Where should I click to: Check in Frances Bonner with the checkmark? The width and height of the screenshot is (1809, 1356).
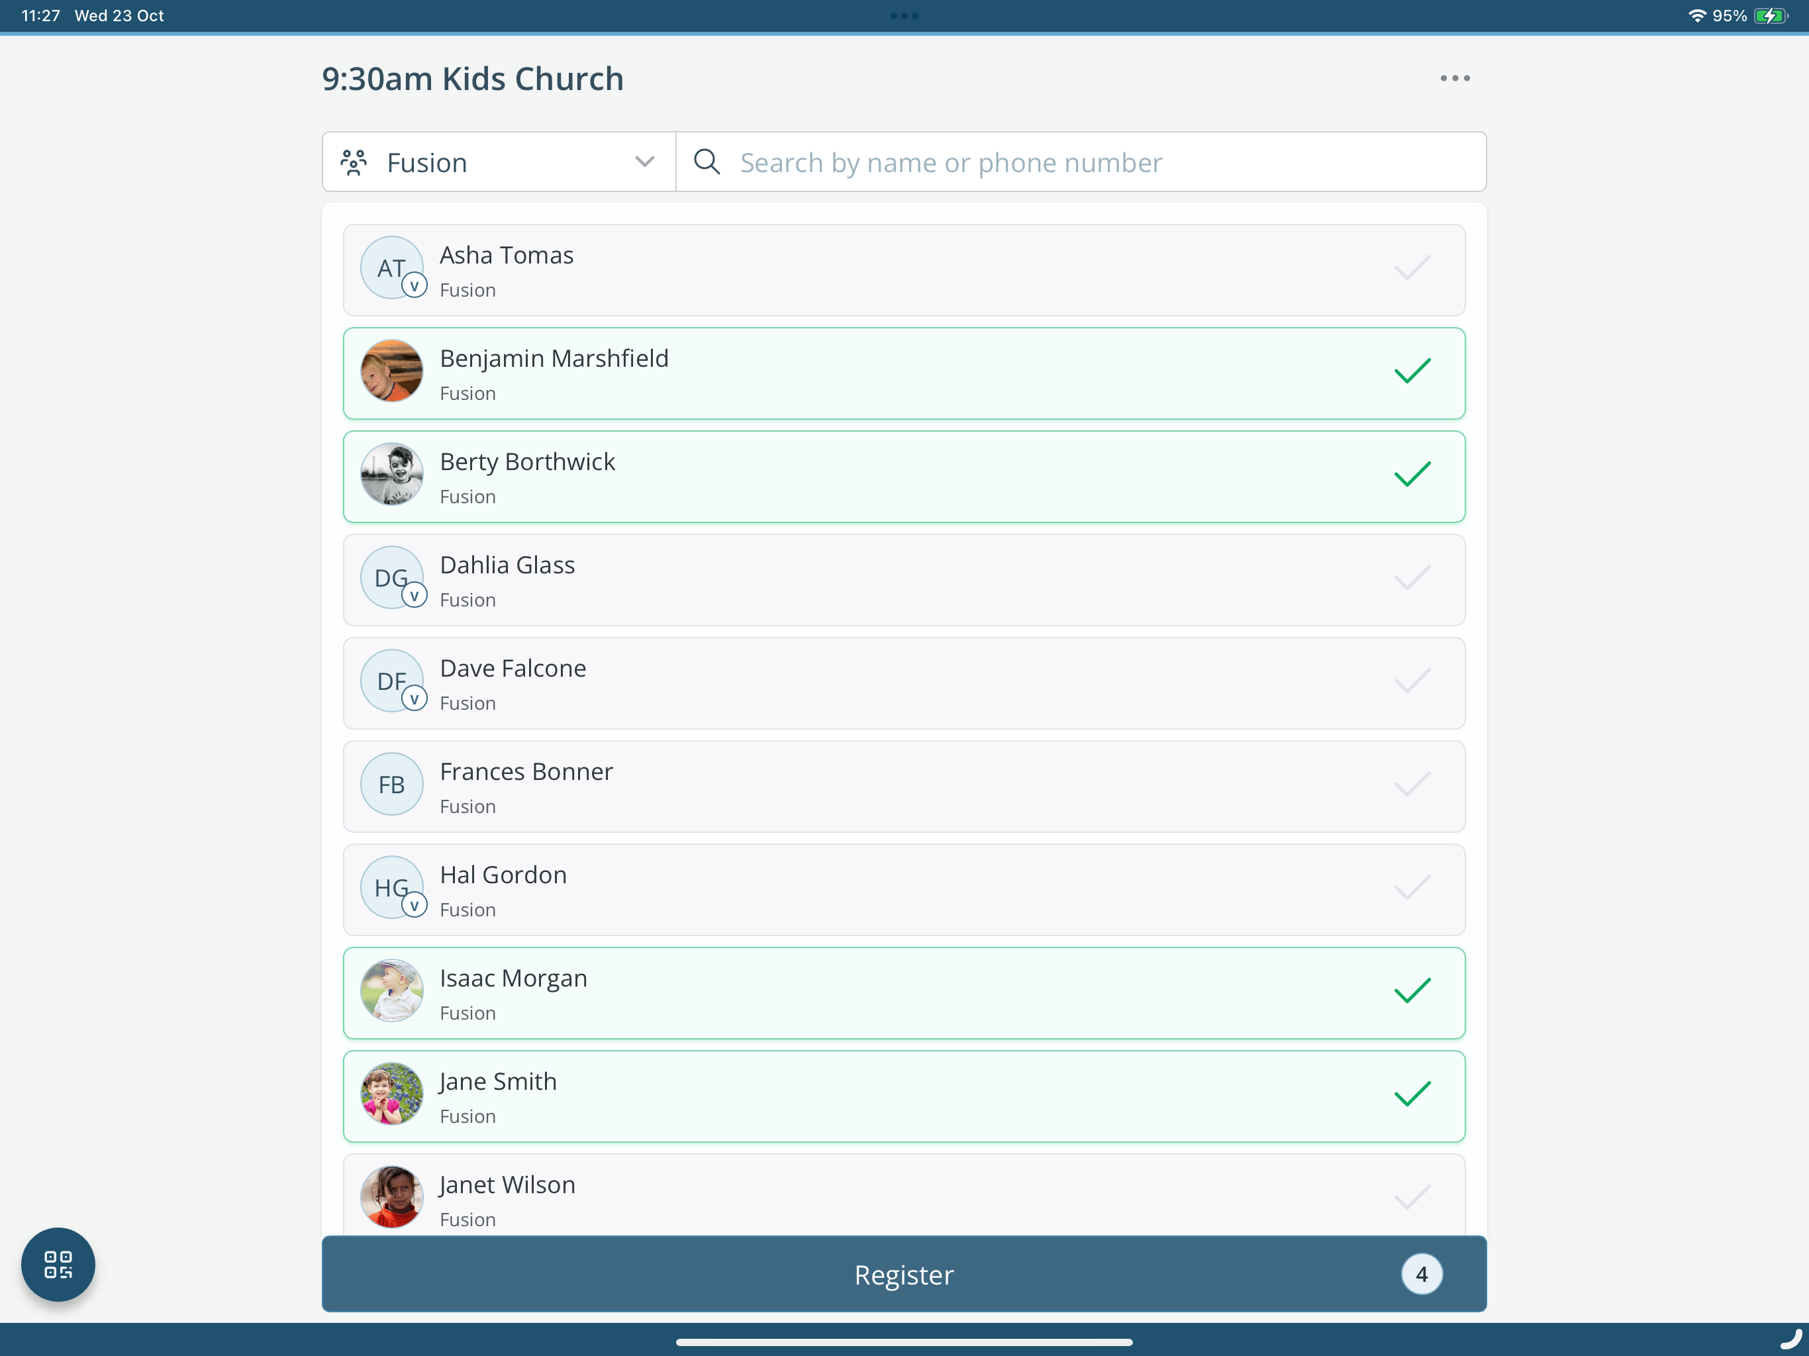1412,783
